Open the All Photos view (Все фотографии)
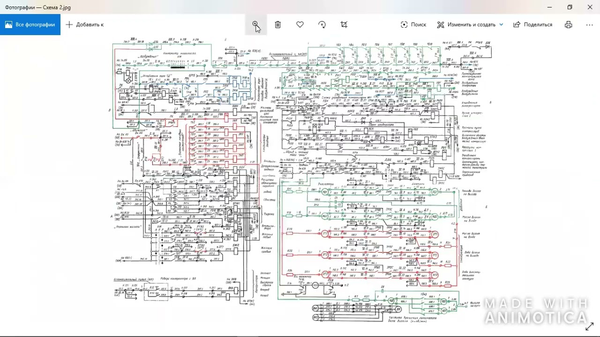600x337 pixels. tap(30, 24)
